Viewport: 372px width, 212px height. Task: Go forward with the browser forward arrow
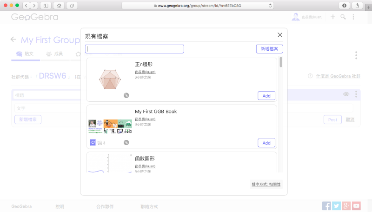34,6
